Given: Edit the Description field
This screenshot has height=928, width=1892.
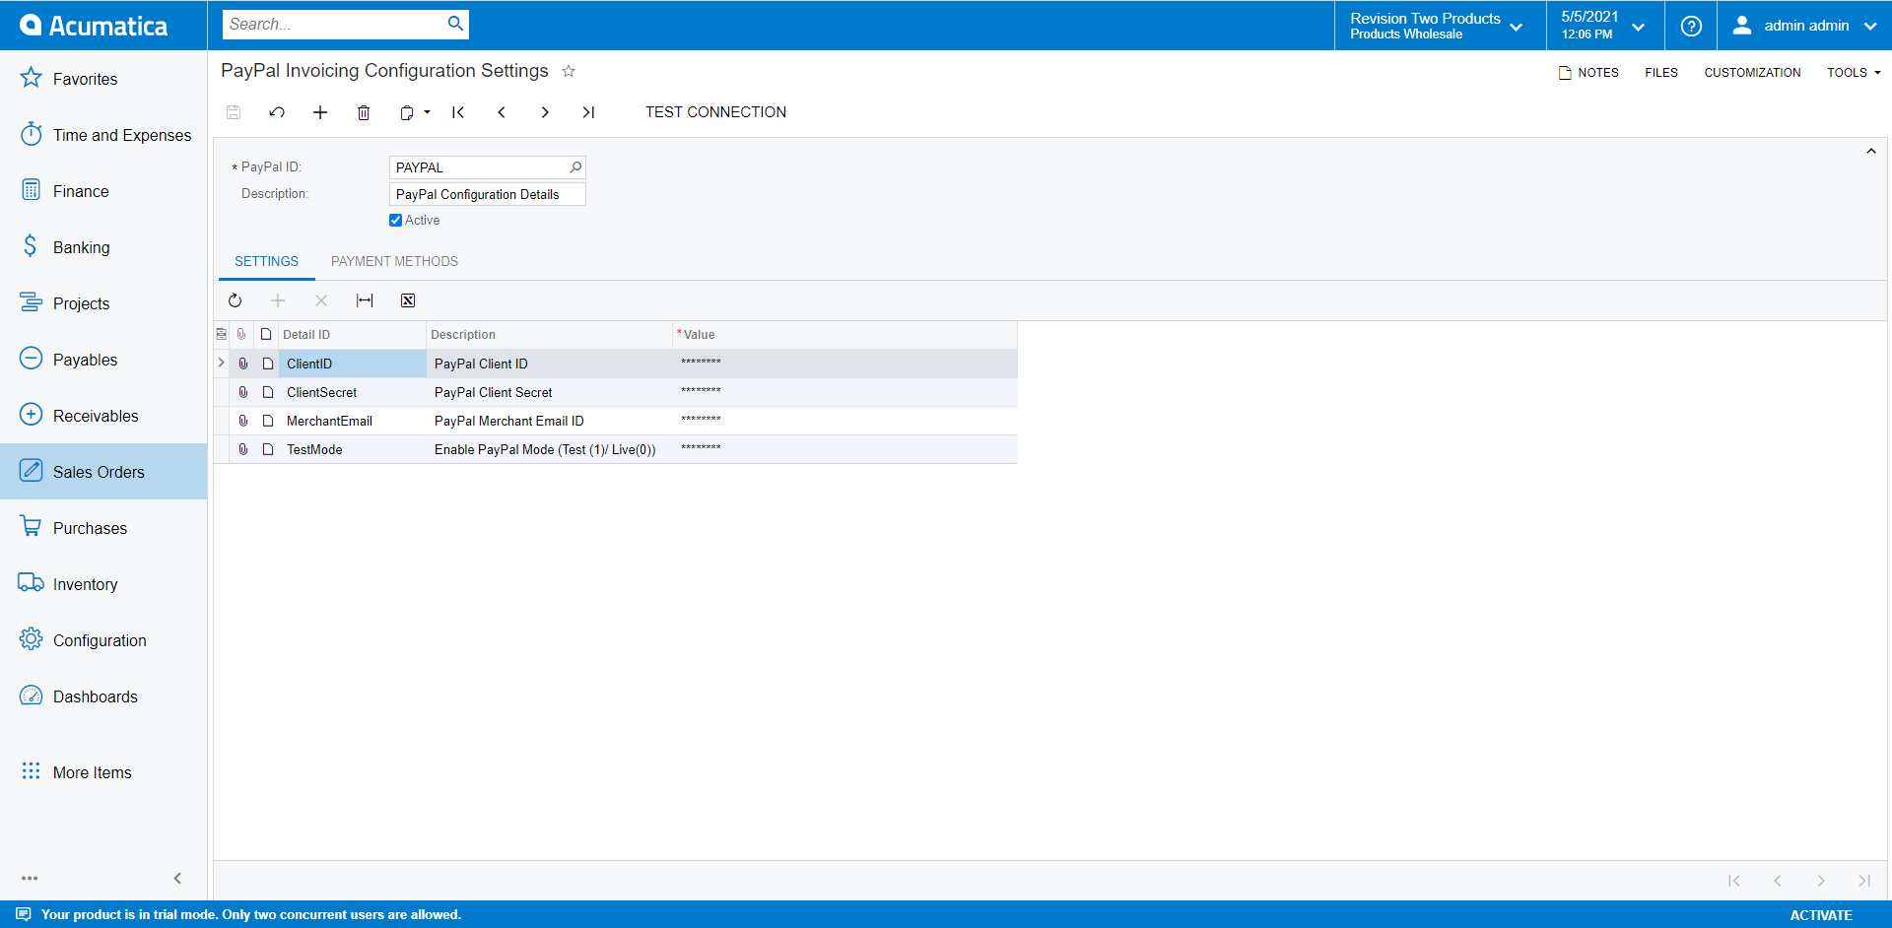Looking at the screenshot, I should pyautogui.click(x=488, y=194).
